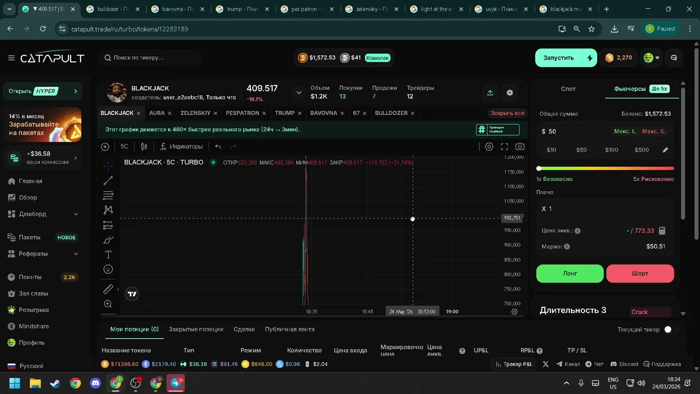Select the brush drawing tool

[x=108, y=240]
